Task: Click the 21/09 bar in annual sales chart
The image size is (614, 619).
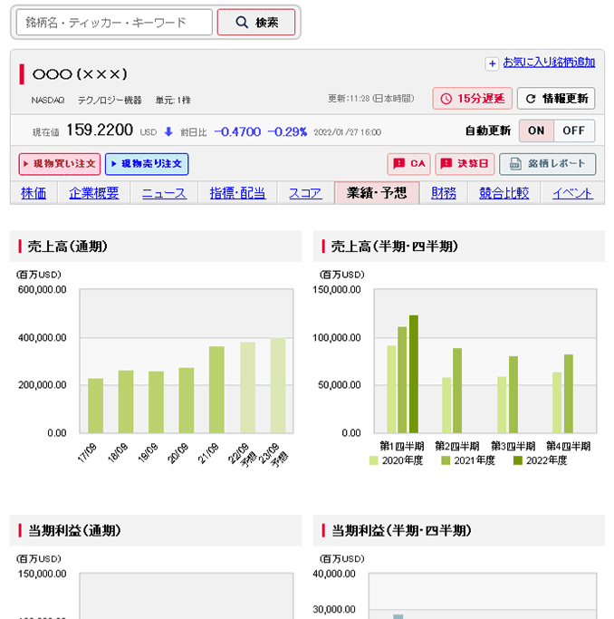Action: point(216,390)
